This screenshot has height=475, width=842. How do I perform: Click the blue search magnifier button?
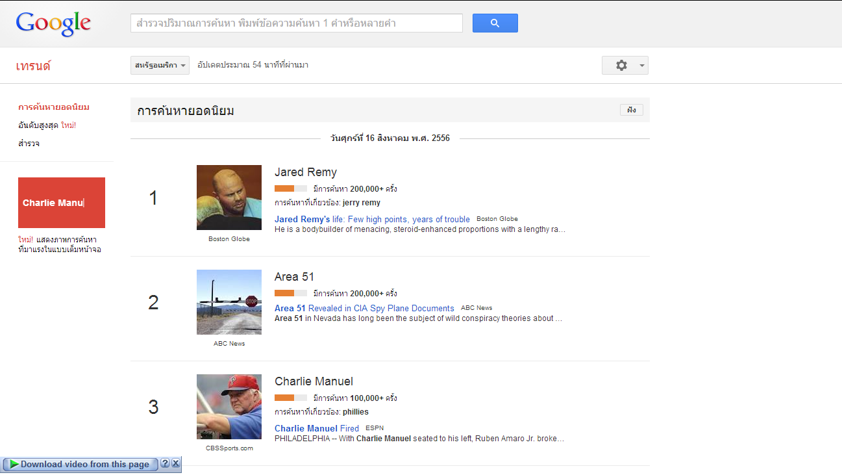(495, 23)
